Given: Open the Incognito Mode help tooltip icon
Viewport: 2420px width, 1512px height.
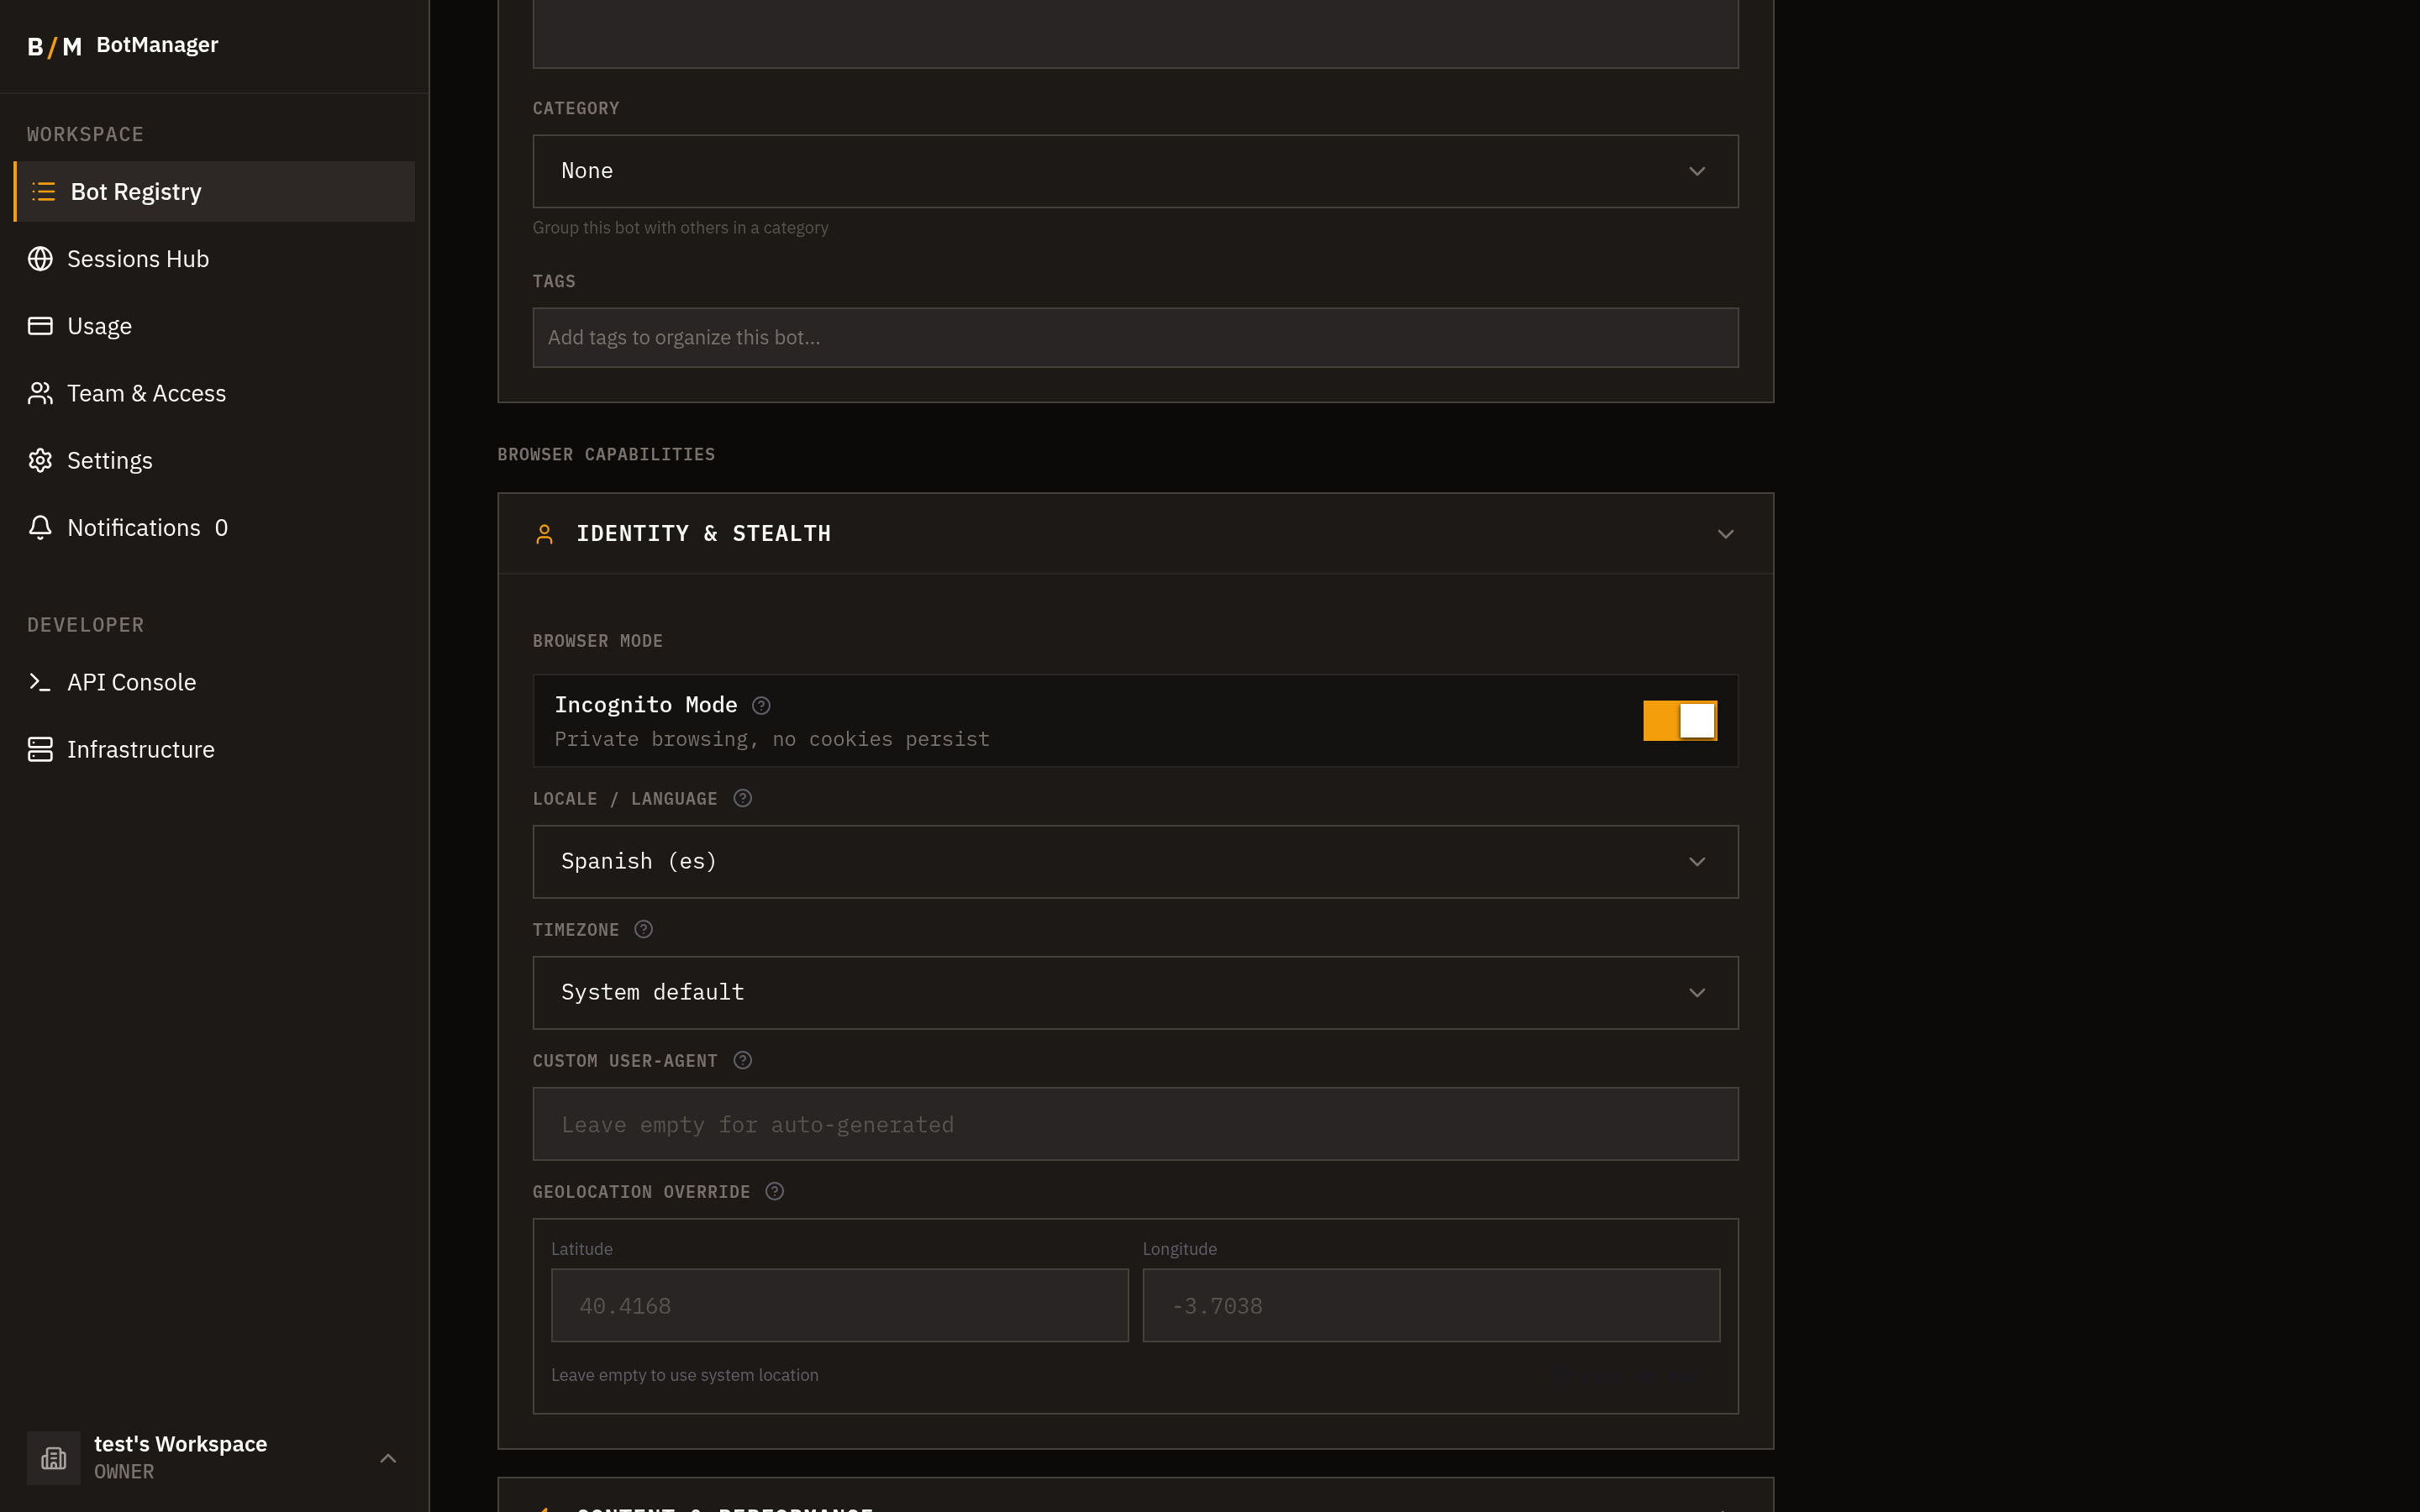Looking at the screenshot, I should pos(761,705).
